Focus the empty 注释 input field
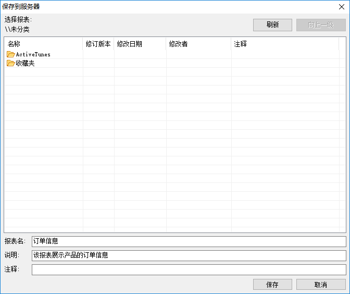This screenshot has width=350, height=294. point(189,269)
